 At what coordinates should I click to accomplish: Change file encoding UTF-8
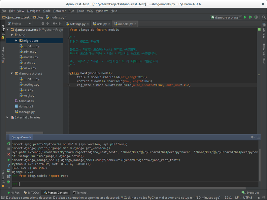click(249, 198)
